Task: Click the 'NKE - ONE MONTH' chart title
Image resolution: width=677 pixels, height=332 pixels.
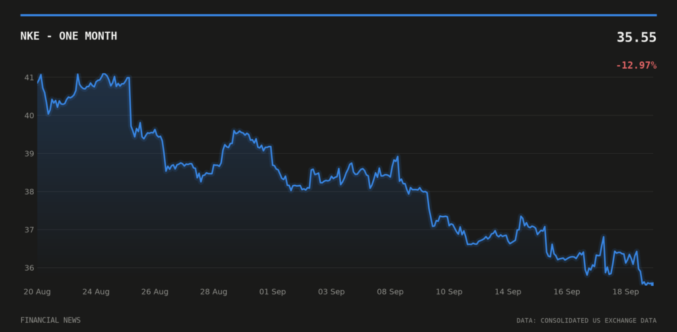Action: (69, 36)
